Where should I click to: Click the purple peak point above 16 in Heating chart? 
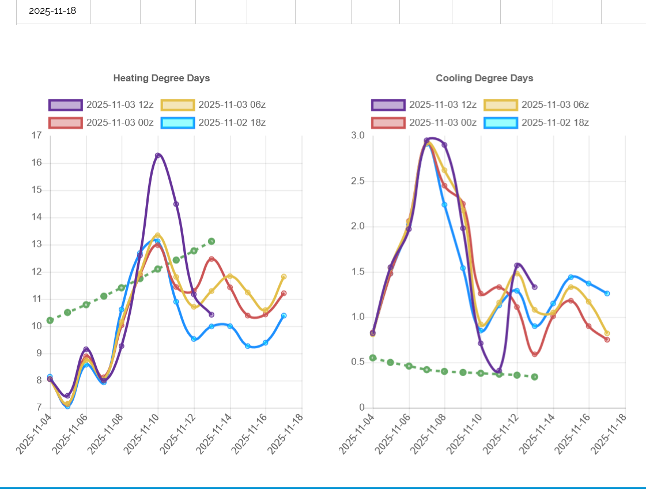[x=158, y=156]
